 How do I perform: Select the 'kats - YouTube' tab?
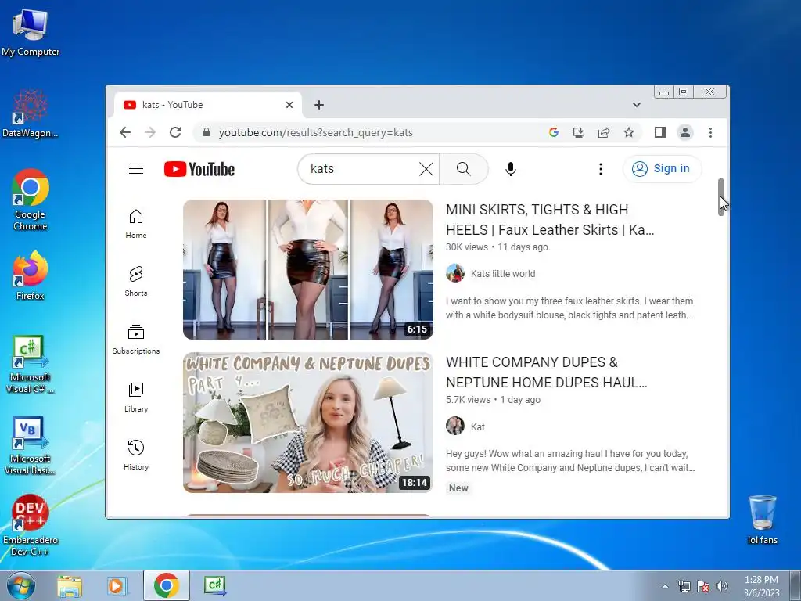(x=207, y=105)
